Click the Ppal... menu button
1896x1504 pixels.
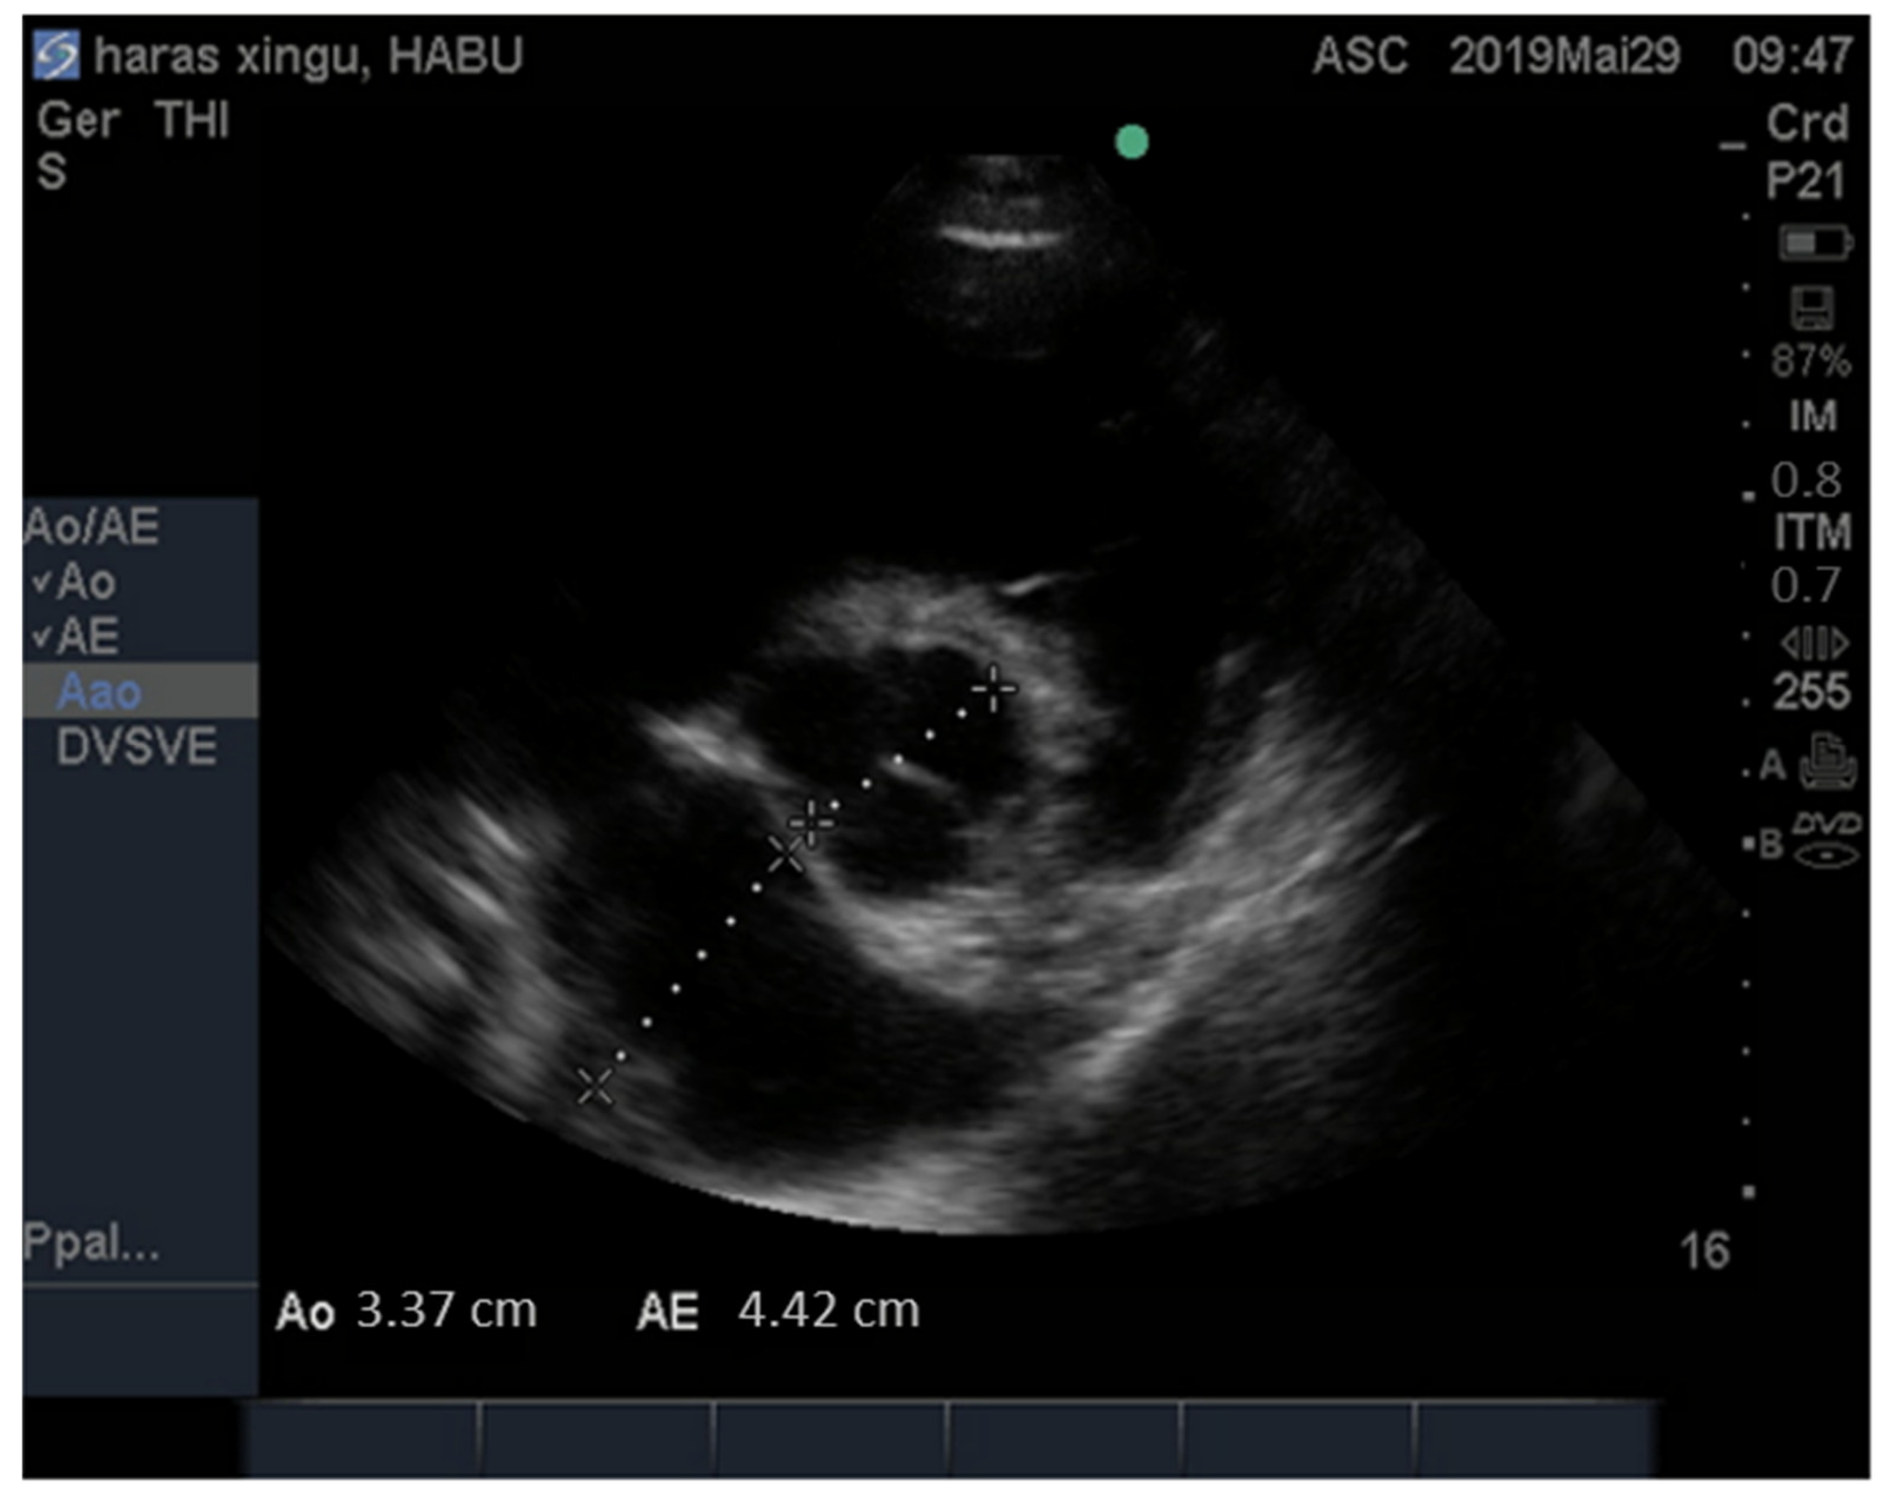pyautogui.click(x=92, y=1242)
